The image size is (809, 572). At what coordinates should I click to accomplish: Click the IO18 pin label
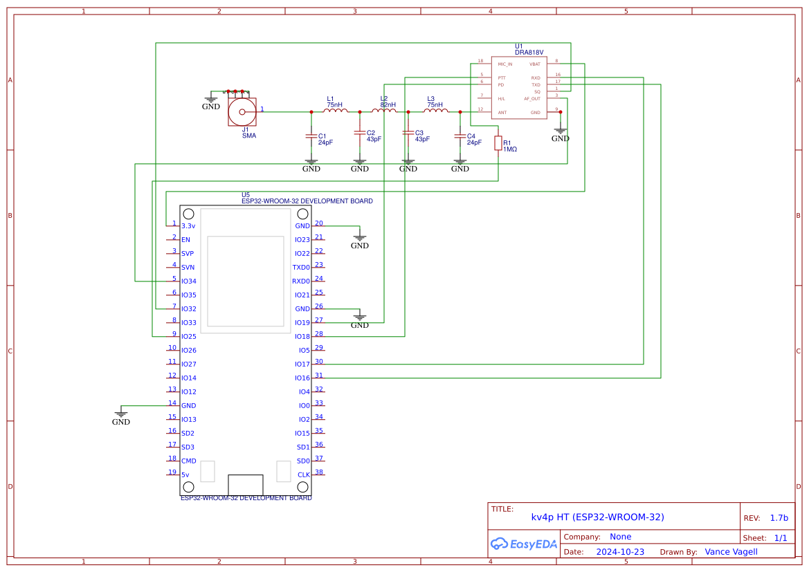pos(302,336)
